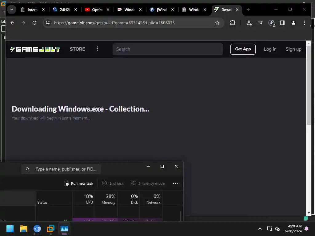The height and width of the screenshot is (236, 315).
Task: Toggle Efficiency mode in Task Manager
Action: (148, 183)
